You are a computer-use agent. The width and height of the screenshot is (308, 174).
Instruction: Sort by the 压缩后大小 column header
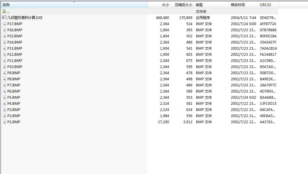pyautogui.click(x=182, y=5)
